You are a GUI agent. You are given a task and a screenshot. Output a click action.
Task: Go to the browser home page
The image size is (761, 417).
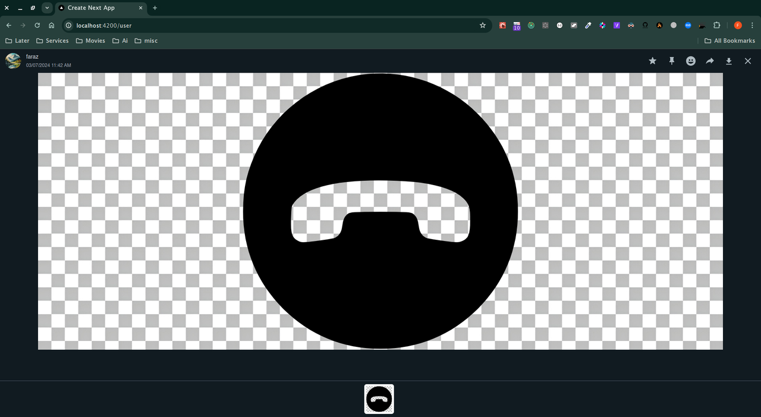52,26
